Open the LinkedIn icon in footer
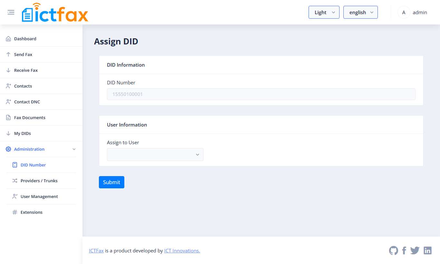This screenshot has width=440, height=264. click(427, 250)
